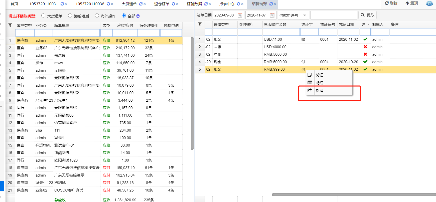Select the 港前港后 radio option
The height and width of the screenshot is (202, 436).
pos(70,16)
